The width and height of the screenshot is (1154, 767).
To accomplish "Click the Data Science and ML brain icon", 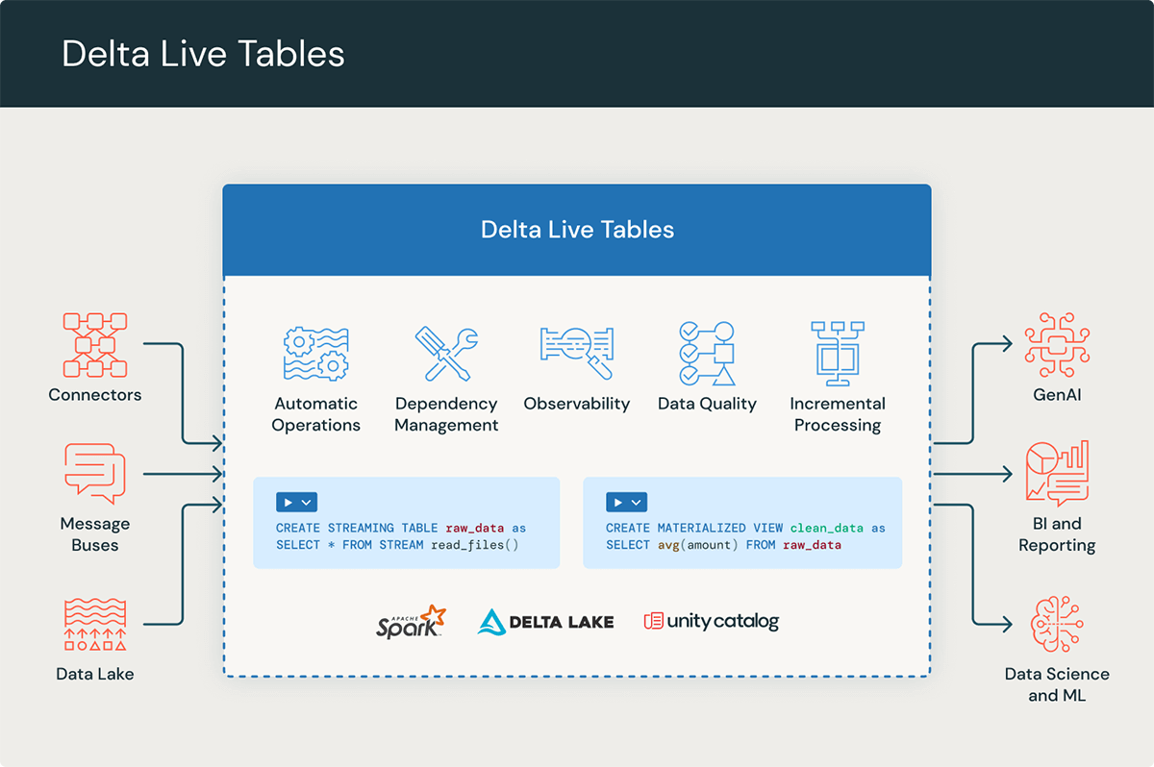I will 1057,623.
